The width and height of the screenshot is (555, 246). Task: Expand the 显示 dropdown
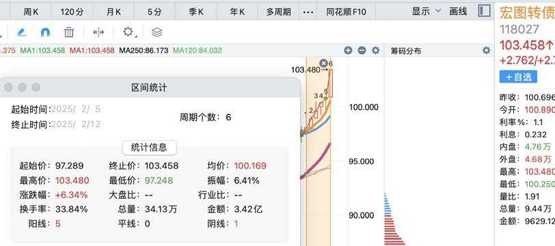pyautogui.click(x=427, y=12)
